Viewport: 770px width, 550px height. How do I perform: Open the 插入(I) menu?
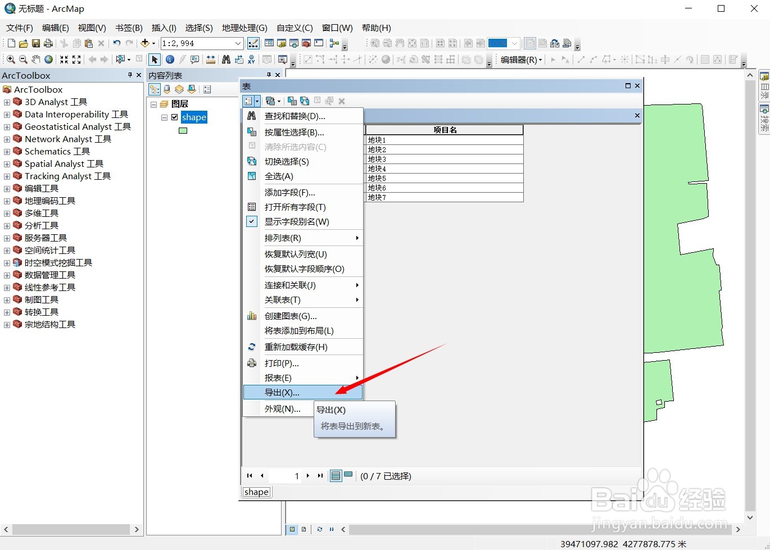point(164,28)
